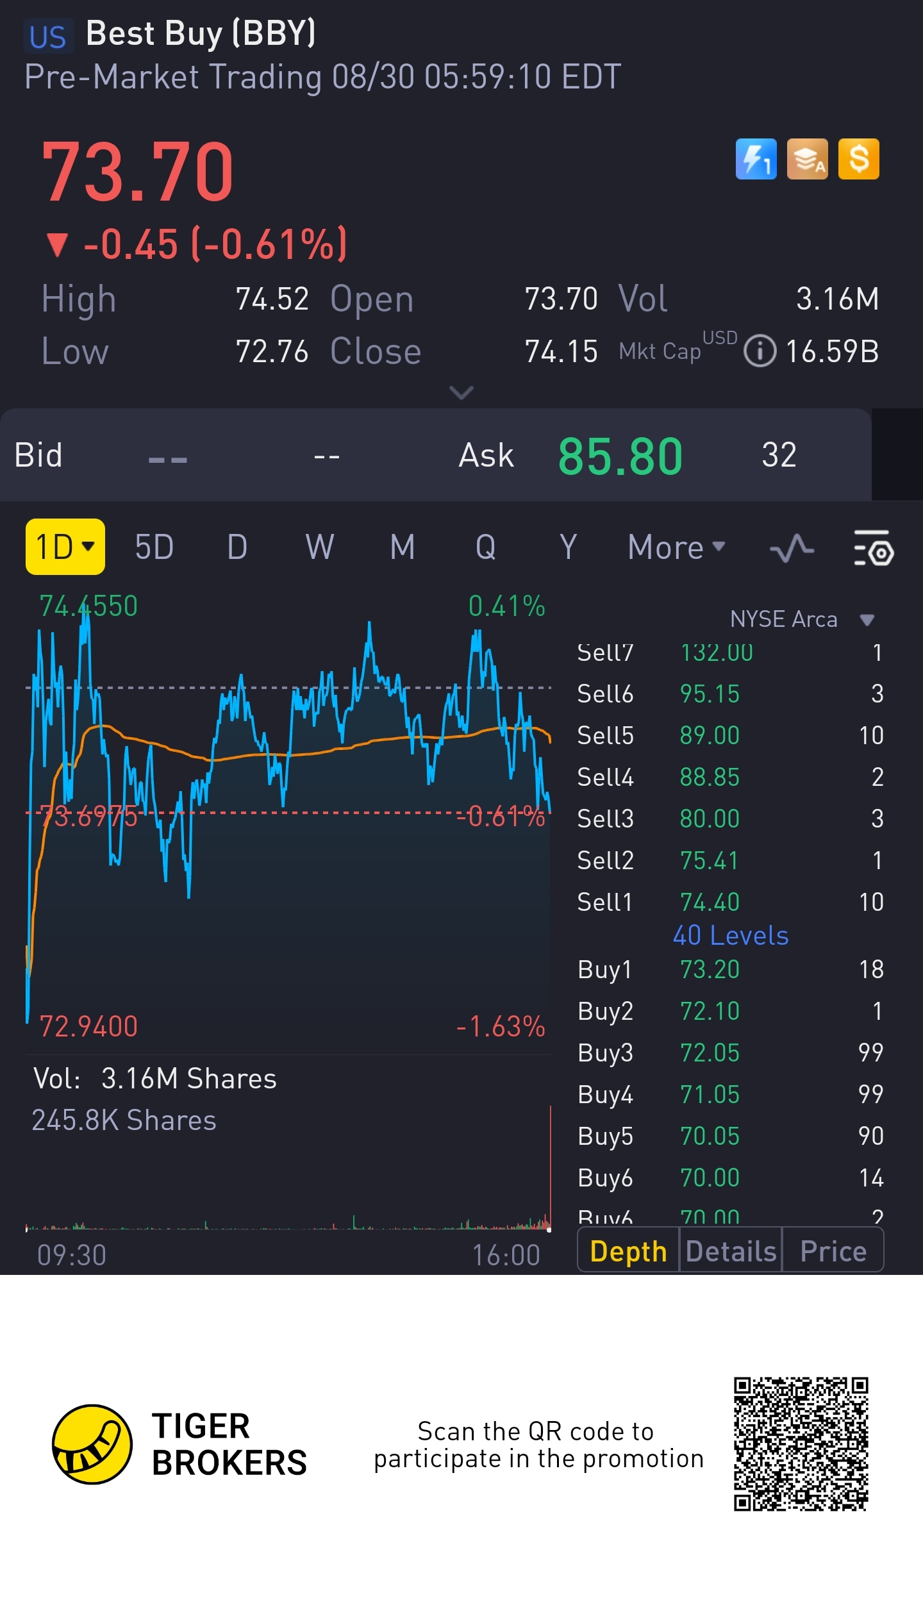Tap the 245.8K Shares volume label
Viewport: 923px width, 1614px height.
click(124, 1121)
